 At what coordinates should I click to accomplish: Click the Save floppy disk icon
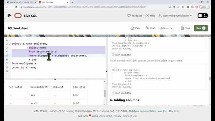[182, 28]
